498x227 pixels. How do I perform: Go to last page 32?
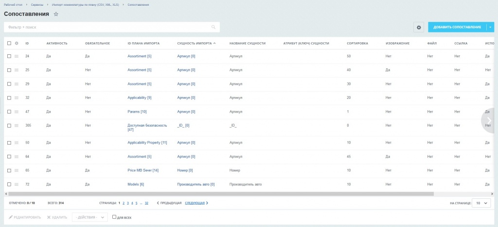coord(146,203)
